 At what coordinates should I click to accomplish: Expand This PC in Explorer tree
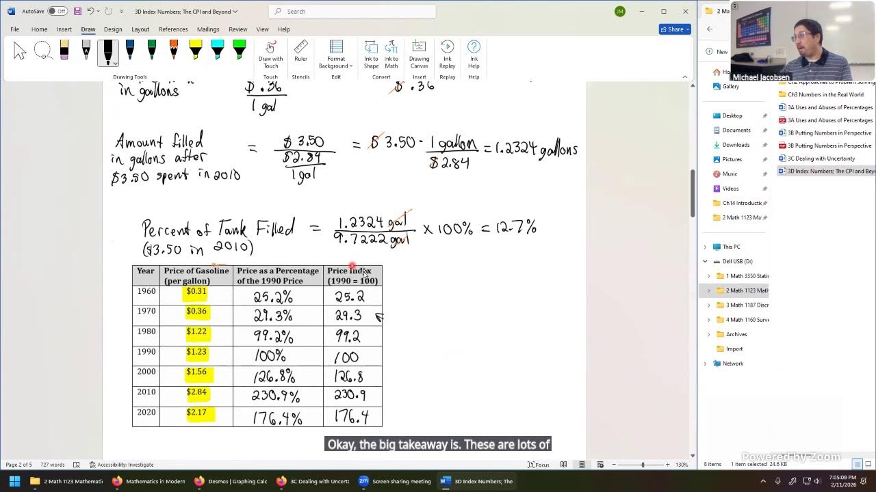(x=706, y=247)
